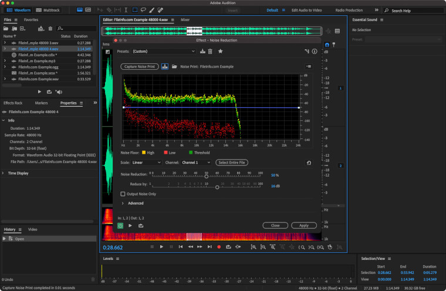Open the Presets dropdown

164,52
